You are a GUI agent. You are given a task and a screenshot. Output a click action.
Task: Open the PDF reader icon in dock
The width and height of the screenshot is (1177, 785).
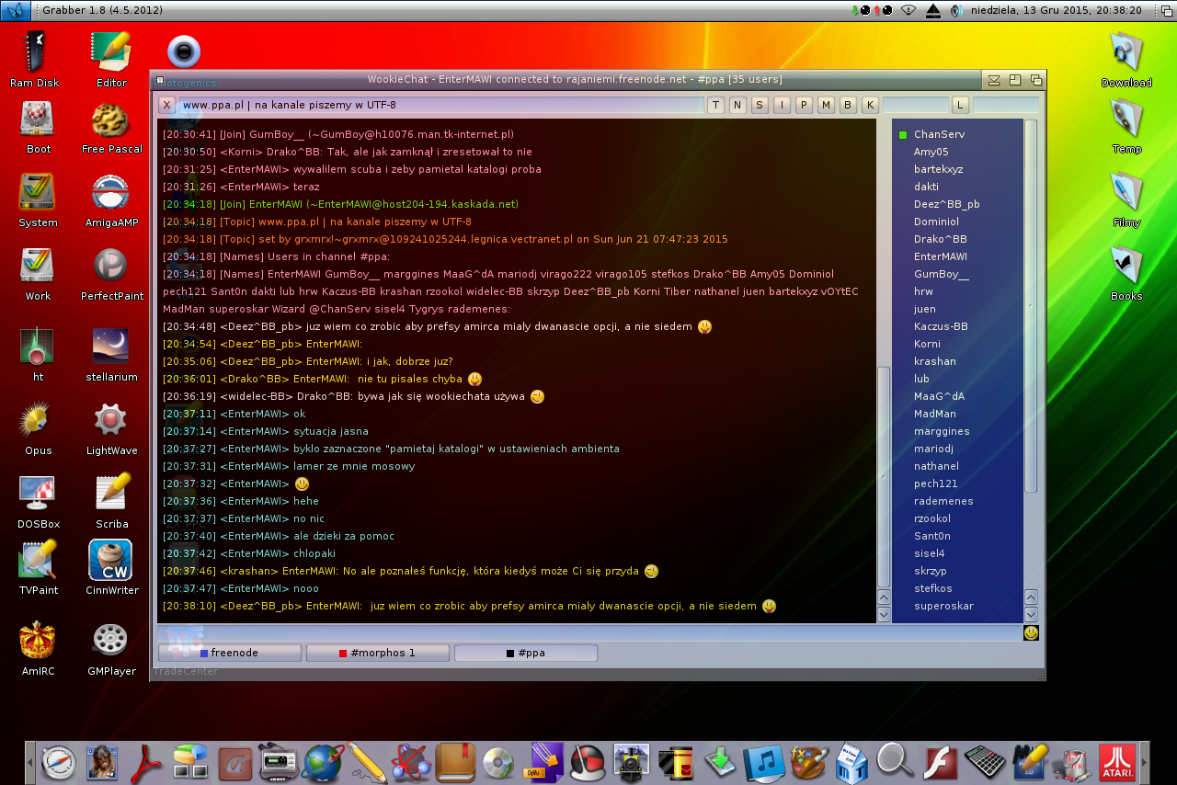[x=145, y=763]
